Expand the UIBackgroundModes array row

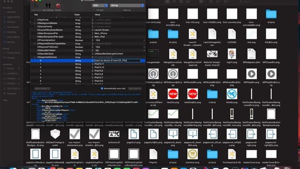(35, 23)
